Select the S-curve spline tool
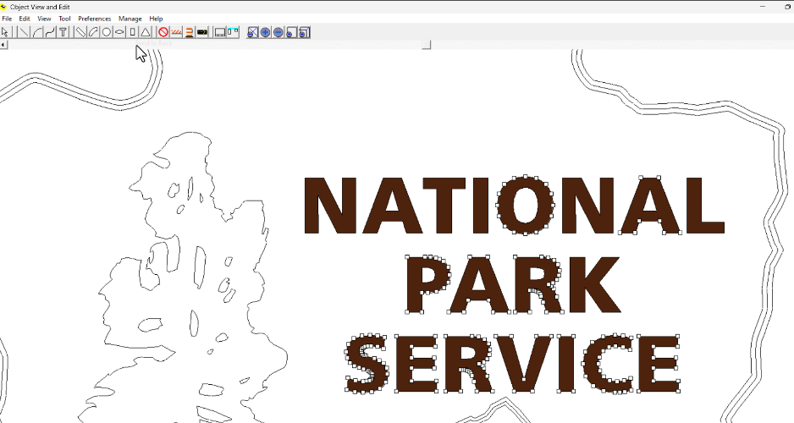 pos(50,32)
